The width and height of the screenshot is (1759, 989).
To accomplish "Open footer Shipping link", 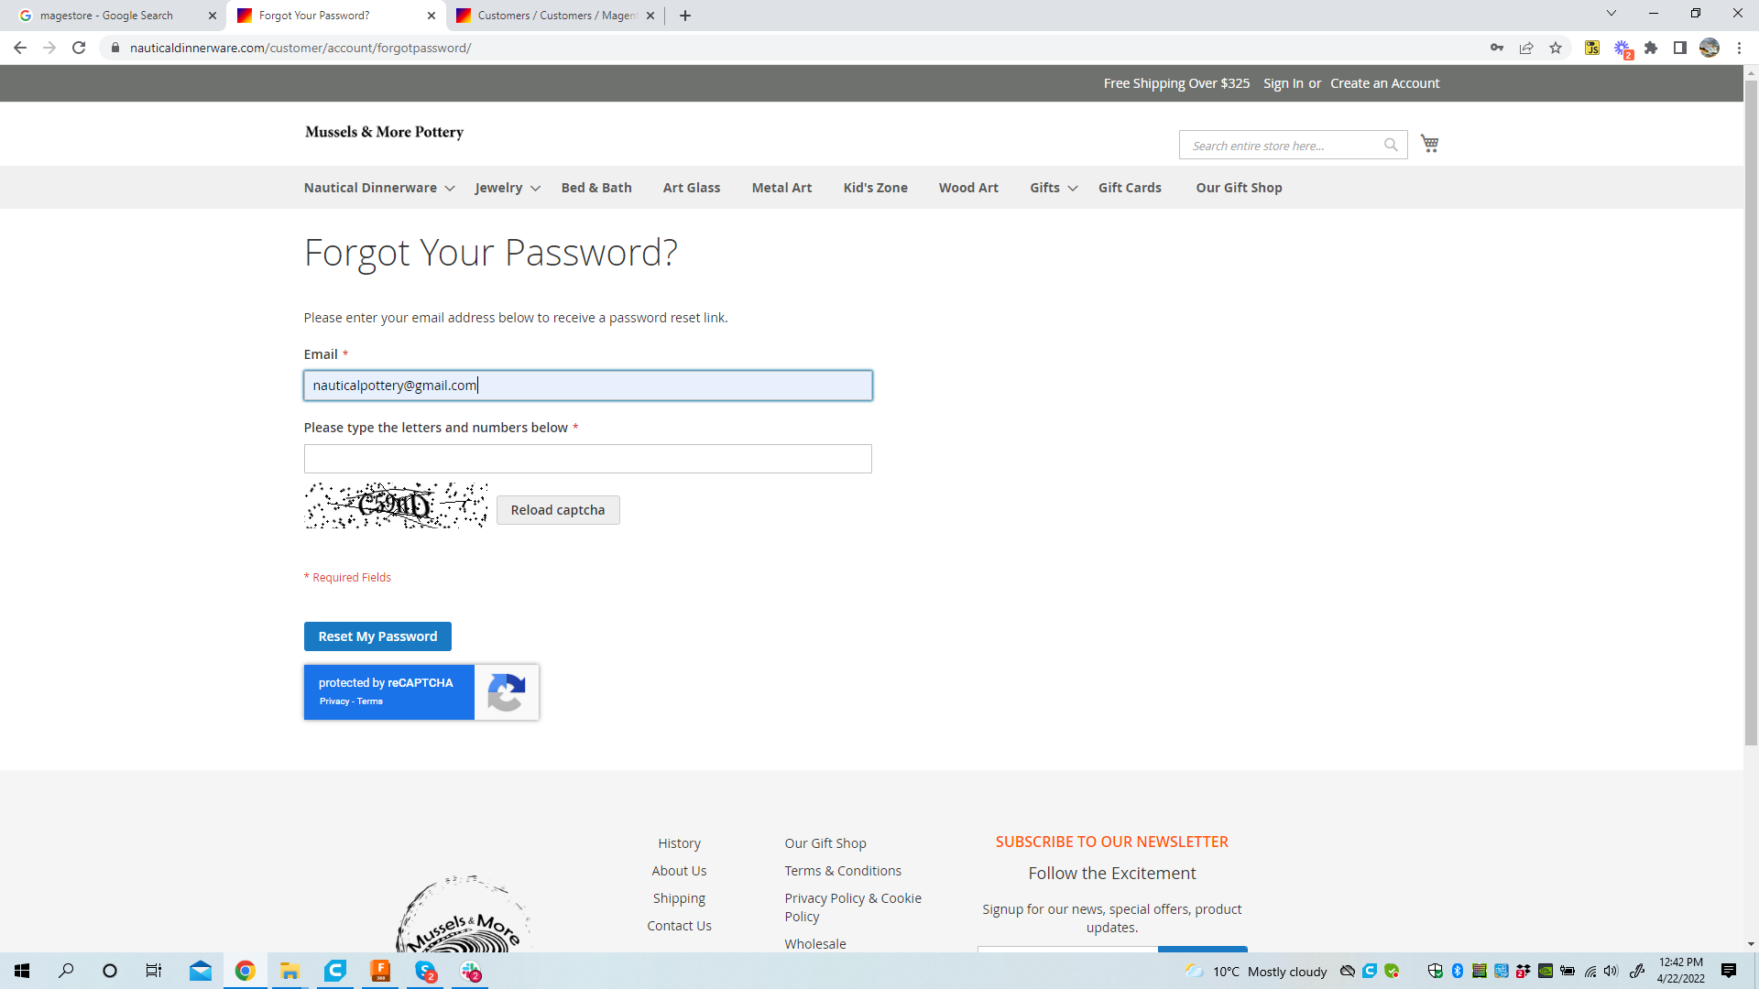I will point(679,898).
